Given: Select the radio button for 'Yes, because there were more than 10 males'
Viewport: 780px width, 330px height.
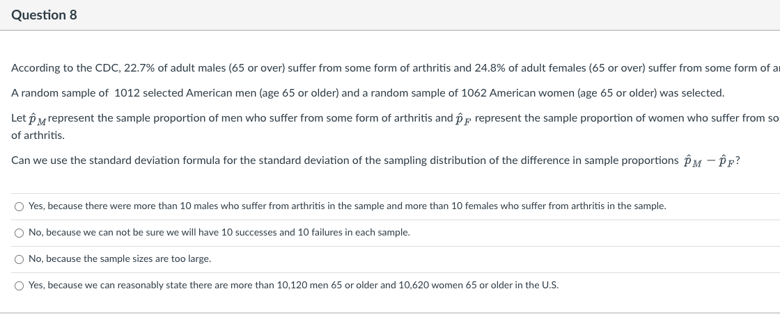Looking at the screenshot, I should [x=19, y=206].
